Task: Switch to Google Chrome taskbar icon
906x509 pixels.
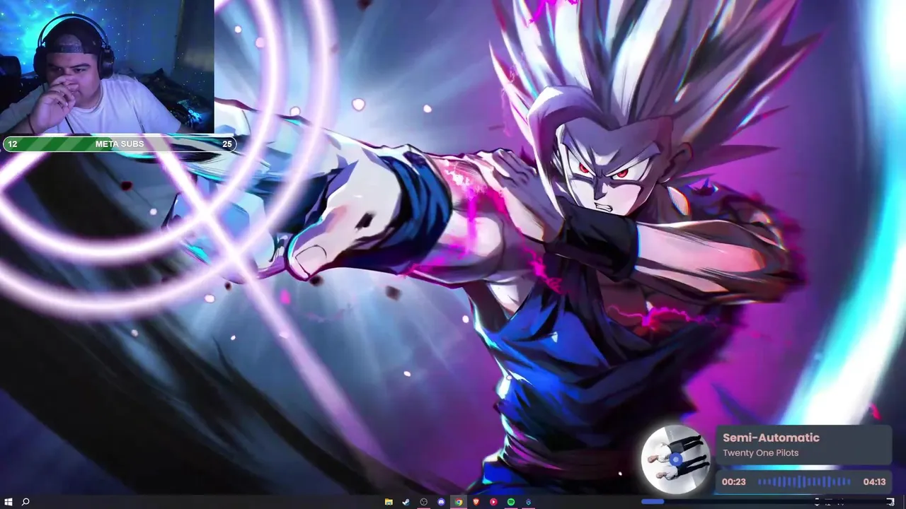Action: 459,502
